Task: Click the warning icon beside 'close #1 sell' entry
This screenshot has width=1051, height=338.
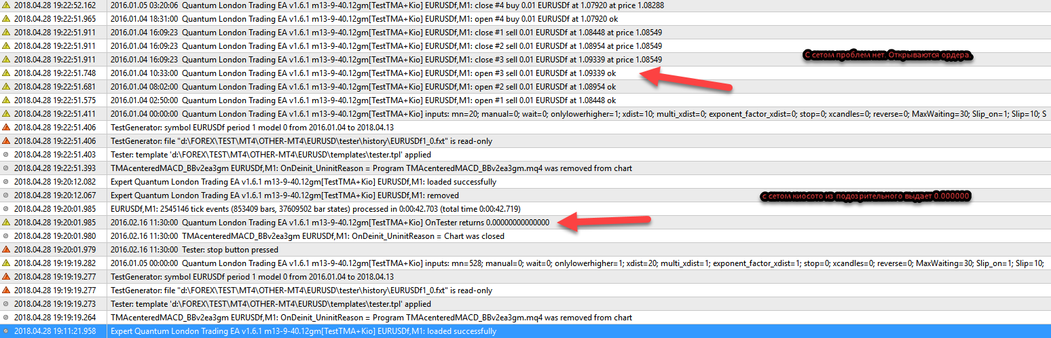Action: (6, 32)
